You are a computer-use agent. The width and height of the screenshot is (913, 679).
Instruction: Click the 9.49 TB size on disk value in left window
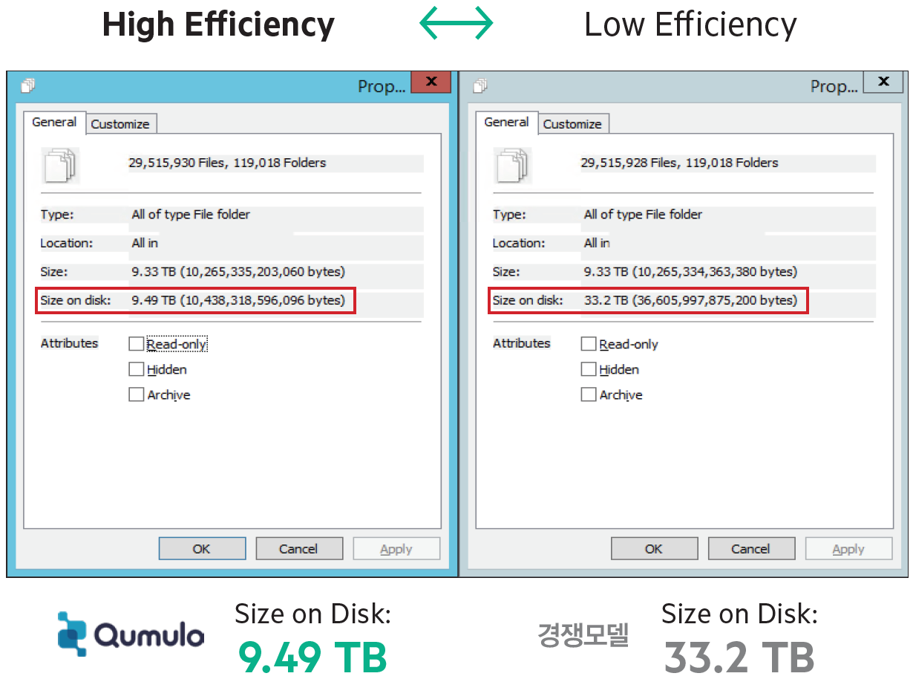(x=238, y=301)
